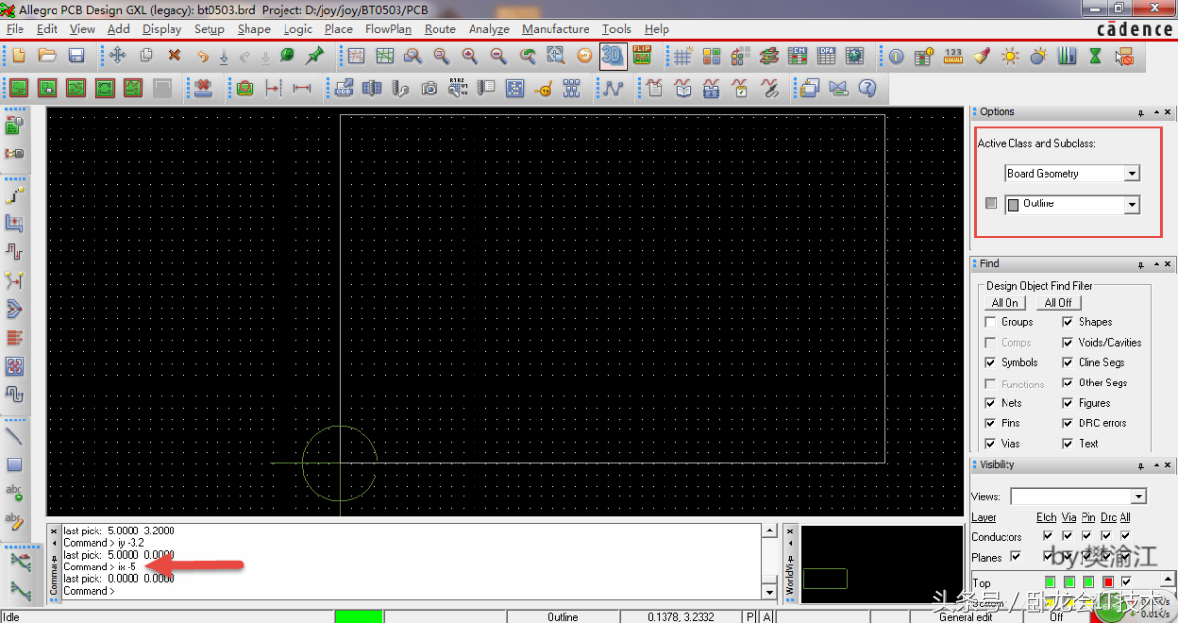1178x623 pixels.
Task: Uncheck the Cline Segs checkbox
Action: point(1068,362)
